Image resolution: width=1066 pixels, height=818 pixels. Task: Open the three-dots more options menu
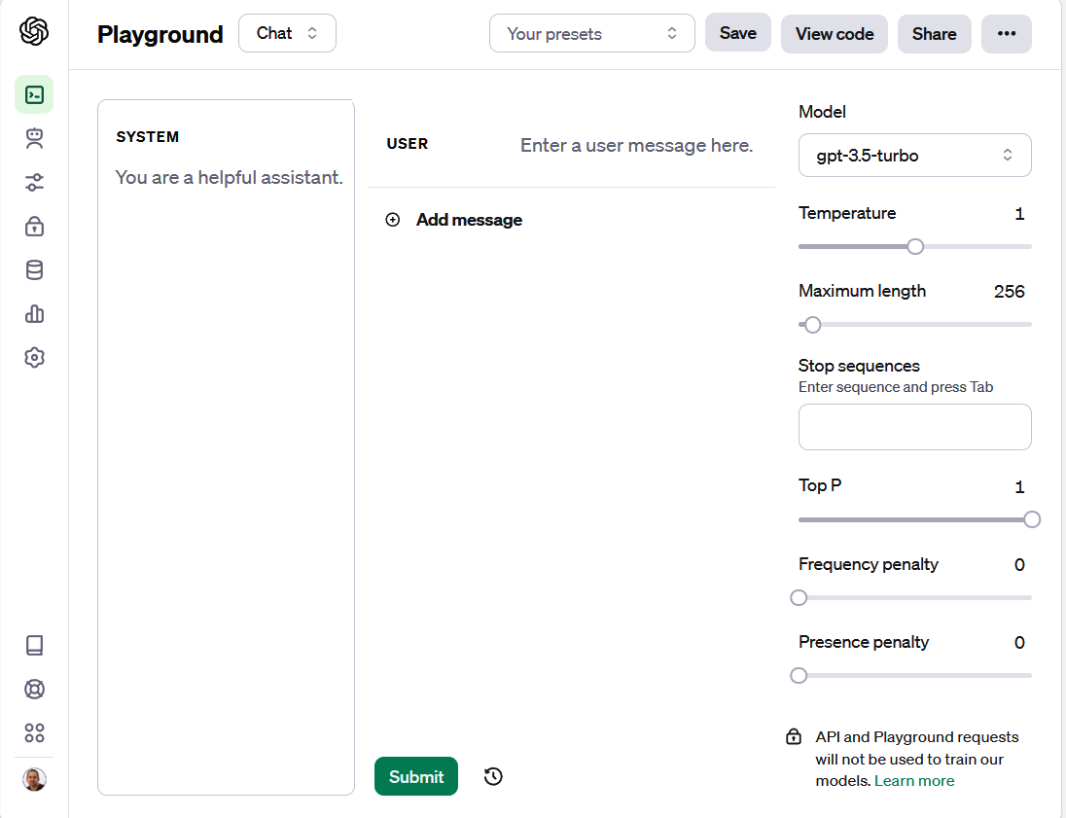tap(1006, 34)
